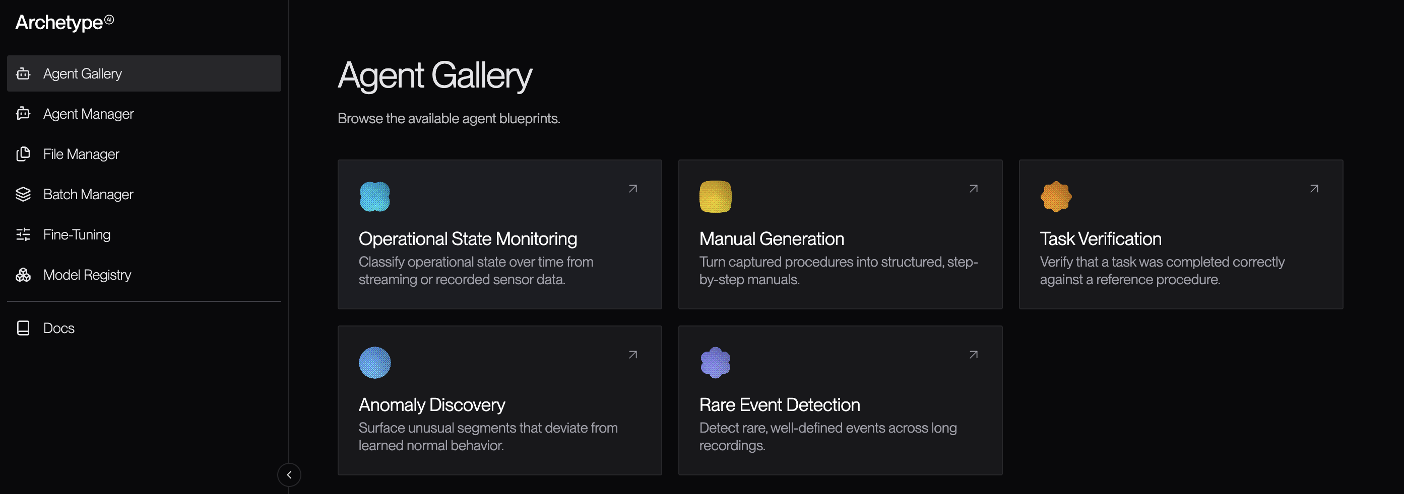1404x494 pixels.
Task: Click the Agent Gallery robot icon in sidebar
Action: 23,73
